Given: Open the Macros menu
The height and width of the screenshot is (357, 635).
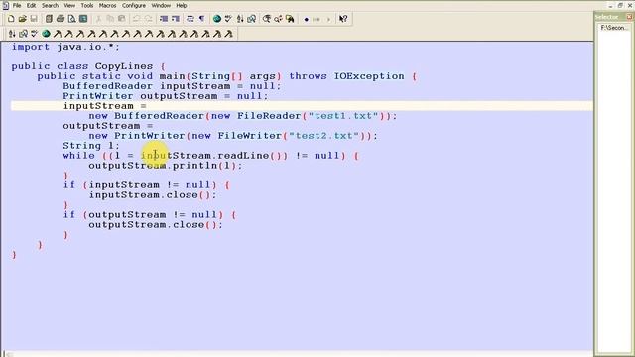Looking at the screenshot, I should pos(108,6).
